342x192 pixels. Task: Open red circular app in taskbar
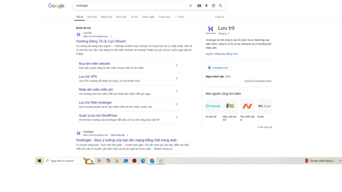[134, 161]
